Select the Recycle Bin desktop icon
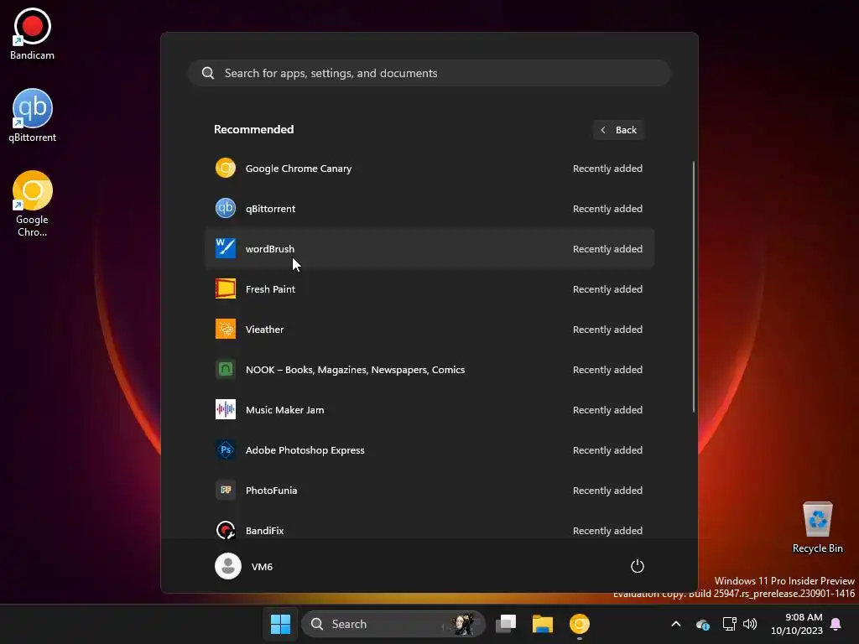Image resolution: width=859 pixels, height=644 pixels. (x=817, y=527)
